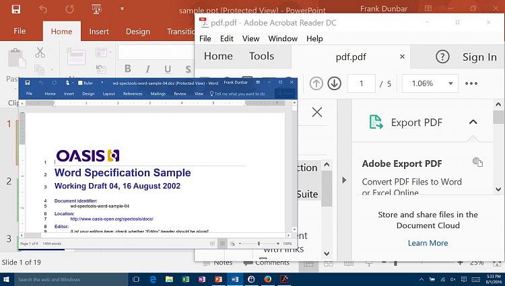Click the Acrobat help question mark icon

(442, 57)
